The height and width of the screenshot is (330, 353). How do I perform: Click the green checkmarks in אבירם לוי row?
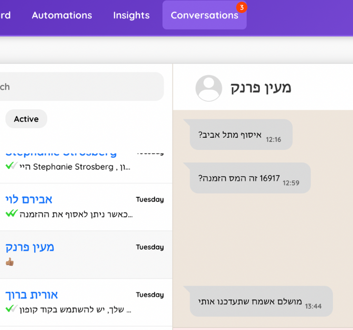click(x=11, y=214)
